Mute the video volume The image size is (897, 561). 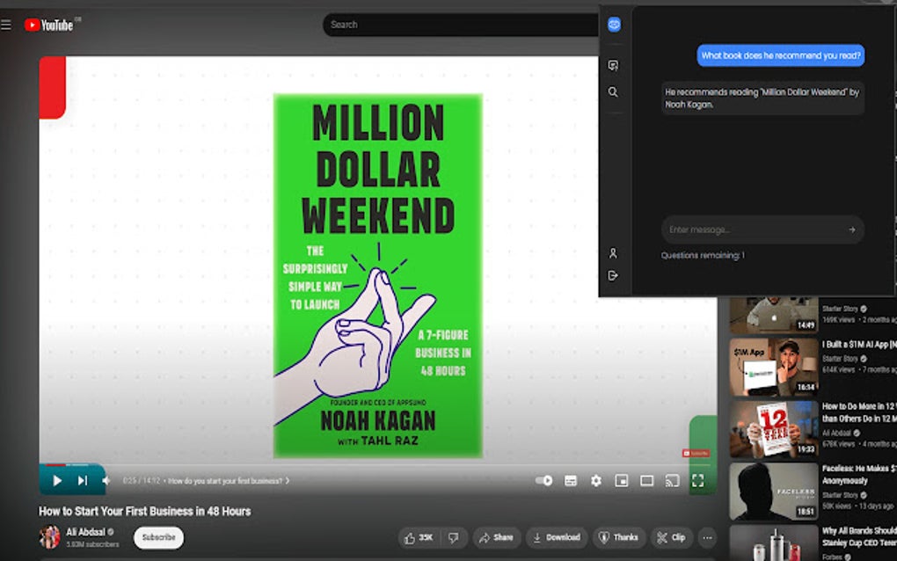[x=106, y=480]
